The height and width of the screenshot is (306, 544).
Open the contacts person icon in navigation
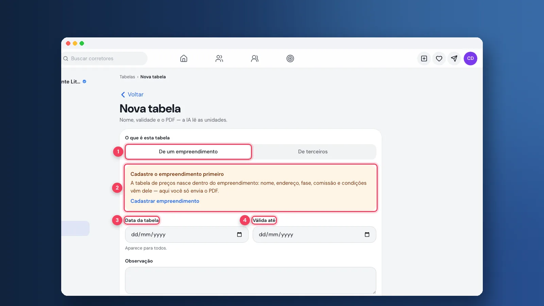tap(255, 58)
